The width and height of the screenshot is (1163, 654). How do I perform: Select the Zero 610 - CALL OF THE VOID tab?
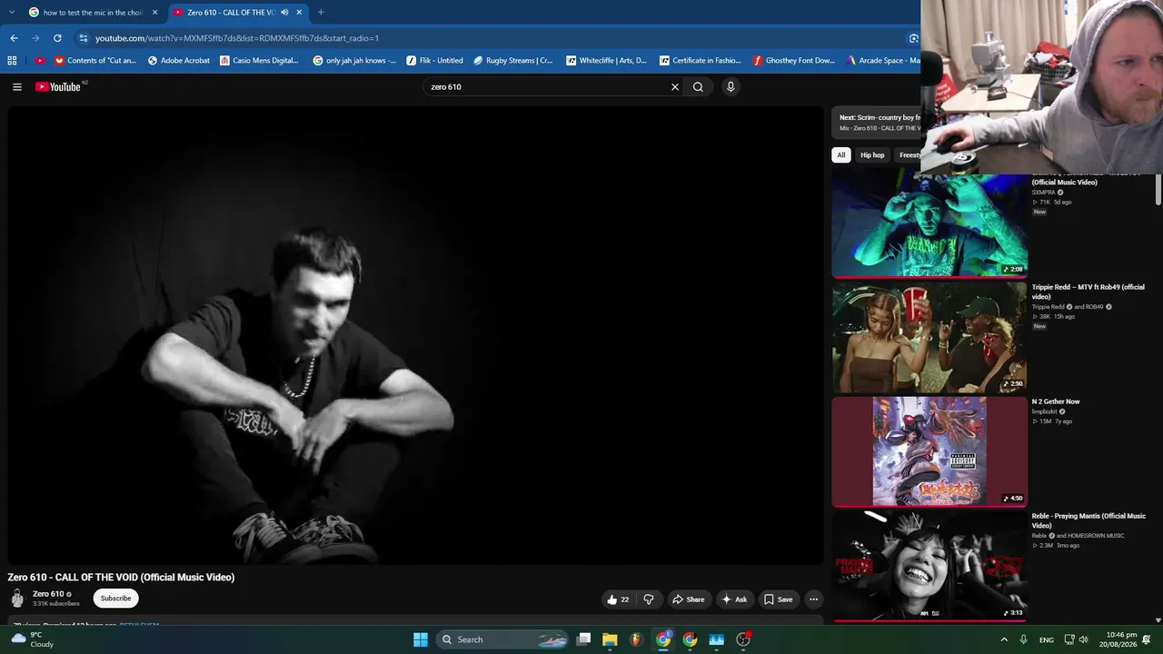point(239,13)
